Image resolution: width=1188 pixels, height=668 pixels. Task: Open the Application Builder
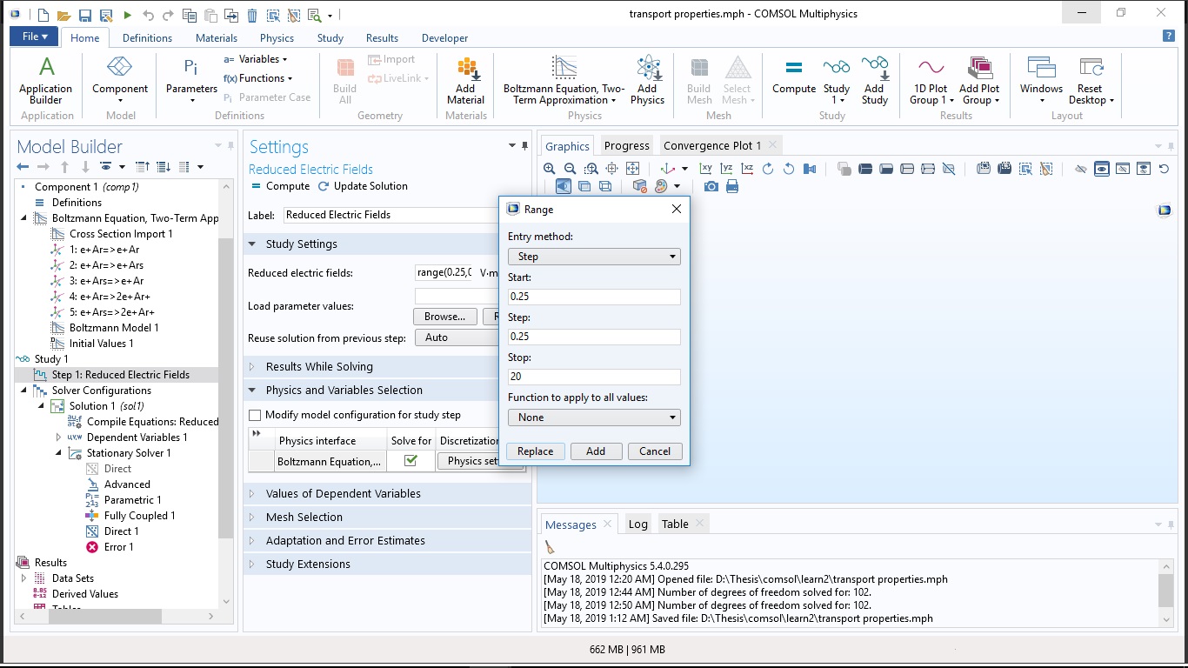tap(46, 80)
